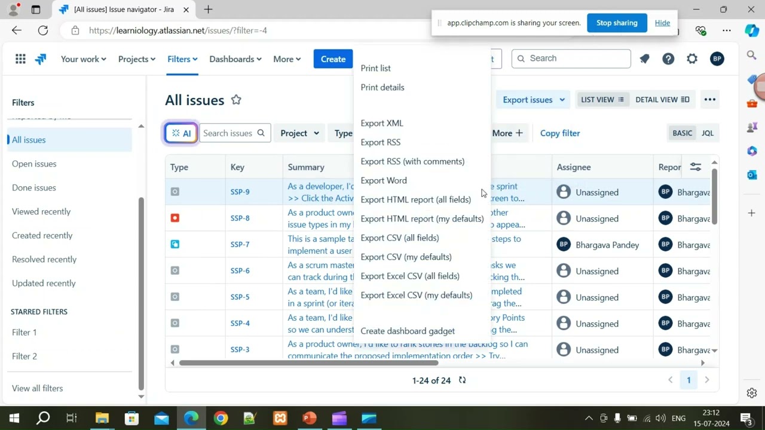This screenshot has width=765, height=430.
Task: Expand the Projects dropdown
Action: pyautogui.click(x=137, y=59)
